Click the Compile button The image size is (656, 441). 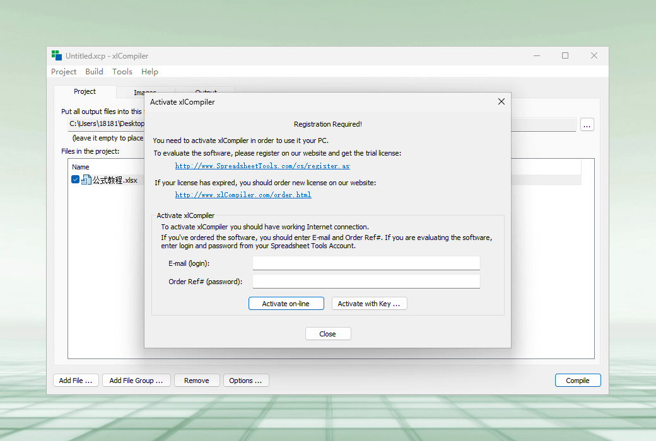tap(578, 381)
